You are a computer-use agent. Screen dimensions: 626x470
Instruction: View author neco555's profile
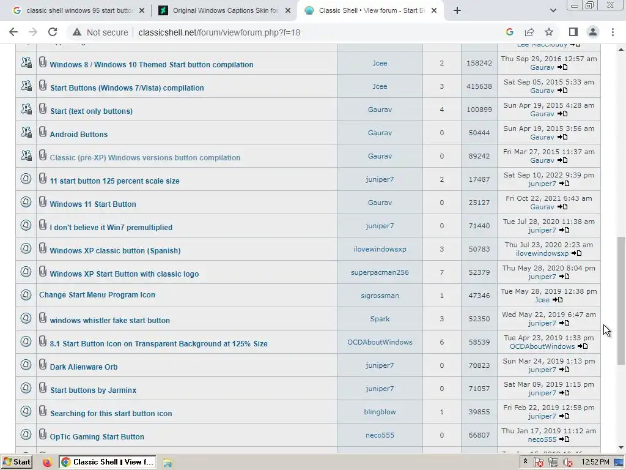[380, 435]
